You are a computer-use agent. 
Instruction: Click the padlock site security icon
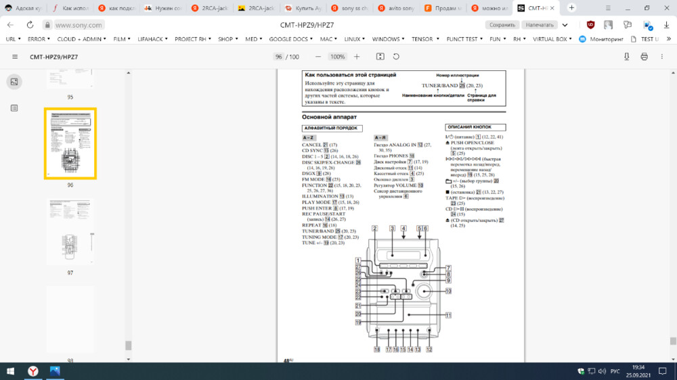[47, 25]
